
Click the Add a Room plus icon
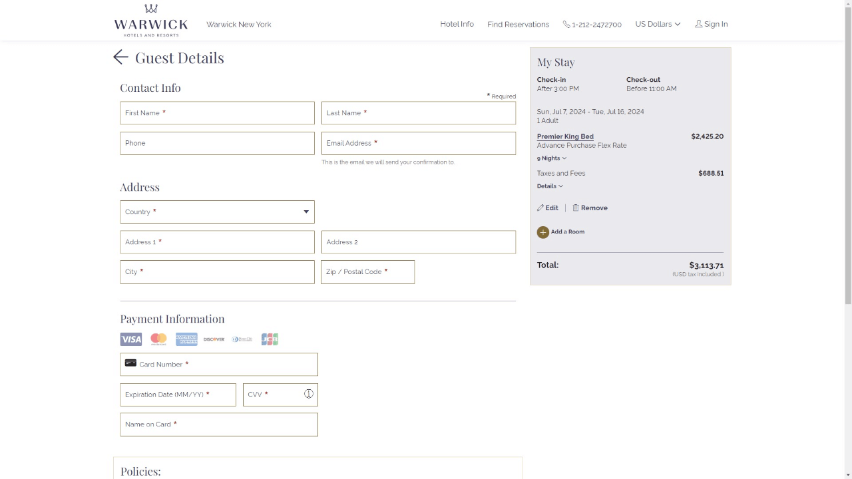tap(543, 232)
